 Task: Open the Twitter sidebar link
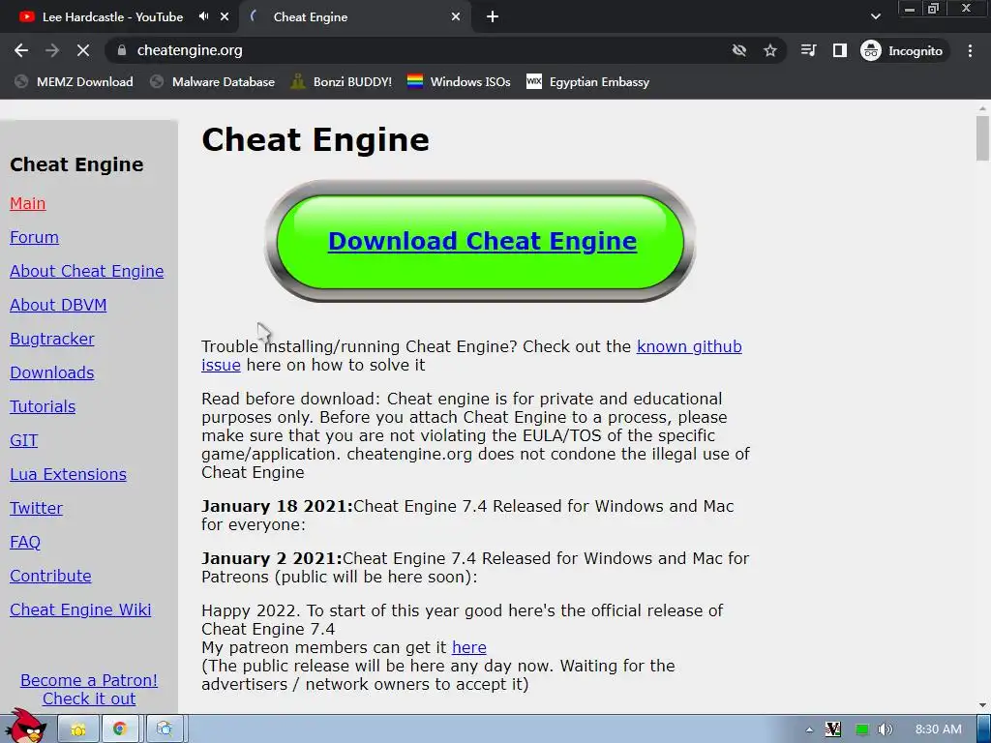pyautogui.click(x=36, y=509)
